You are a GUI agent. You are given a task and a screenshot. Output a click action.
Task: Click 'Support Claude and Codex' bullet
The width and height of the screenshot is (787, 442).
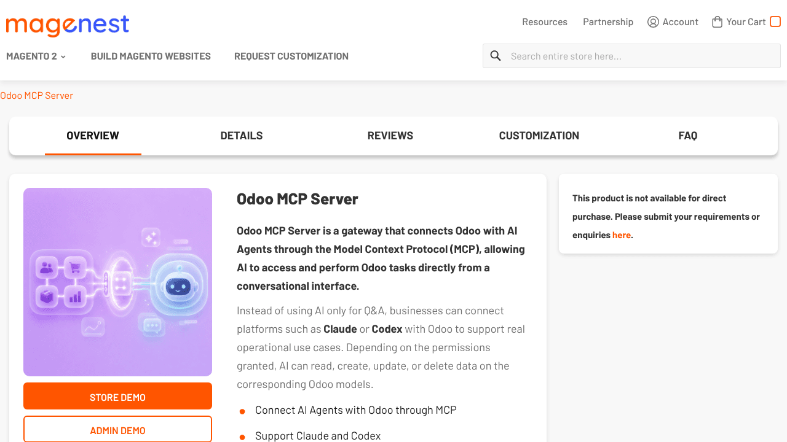[318, 436]
